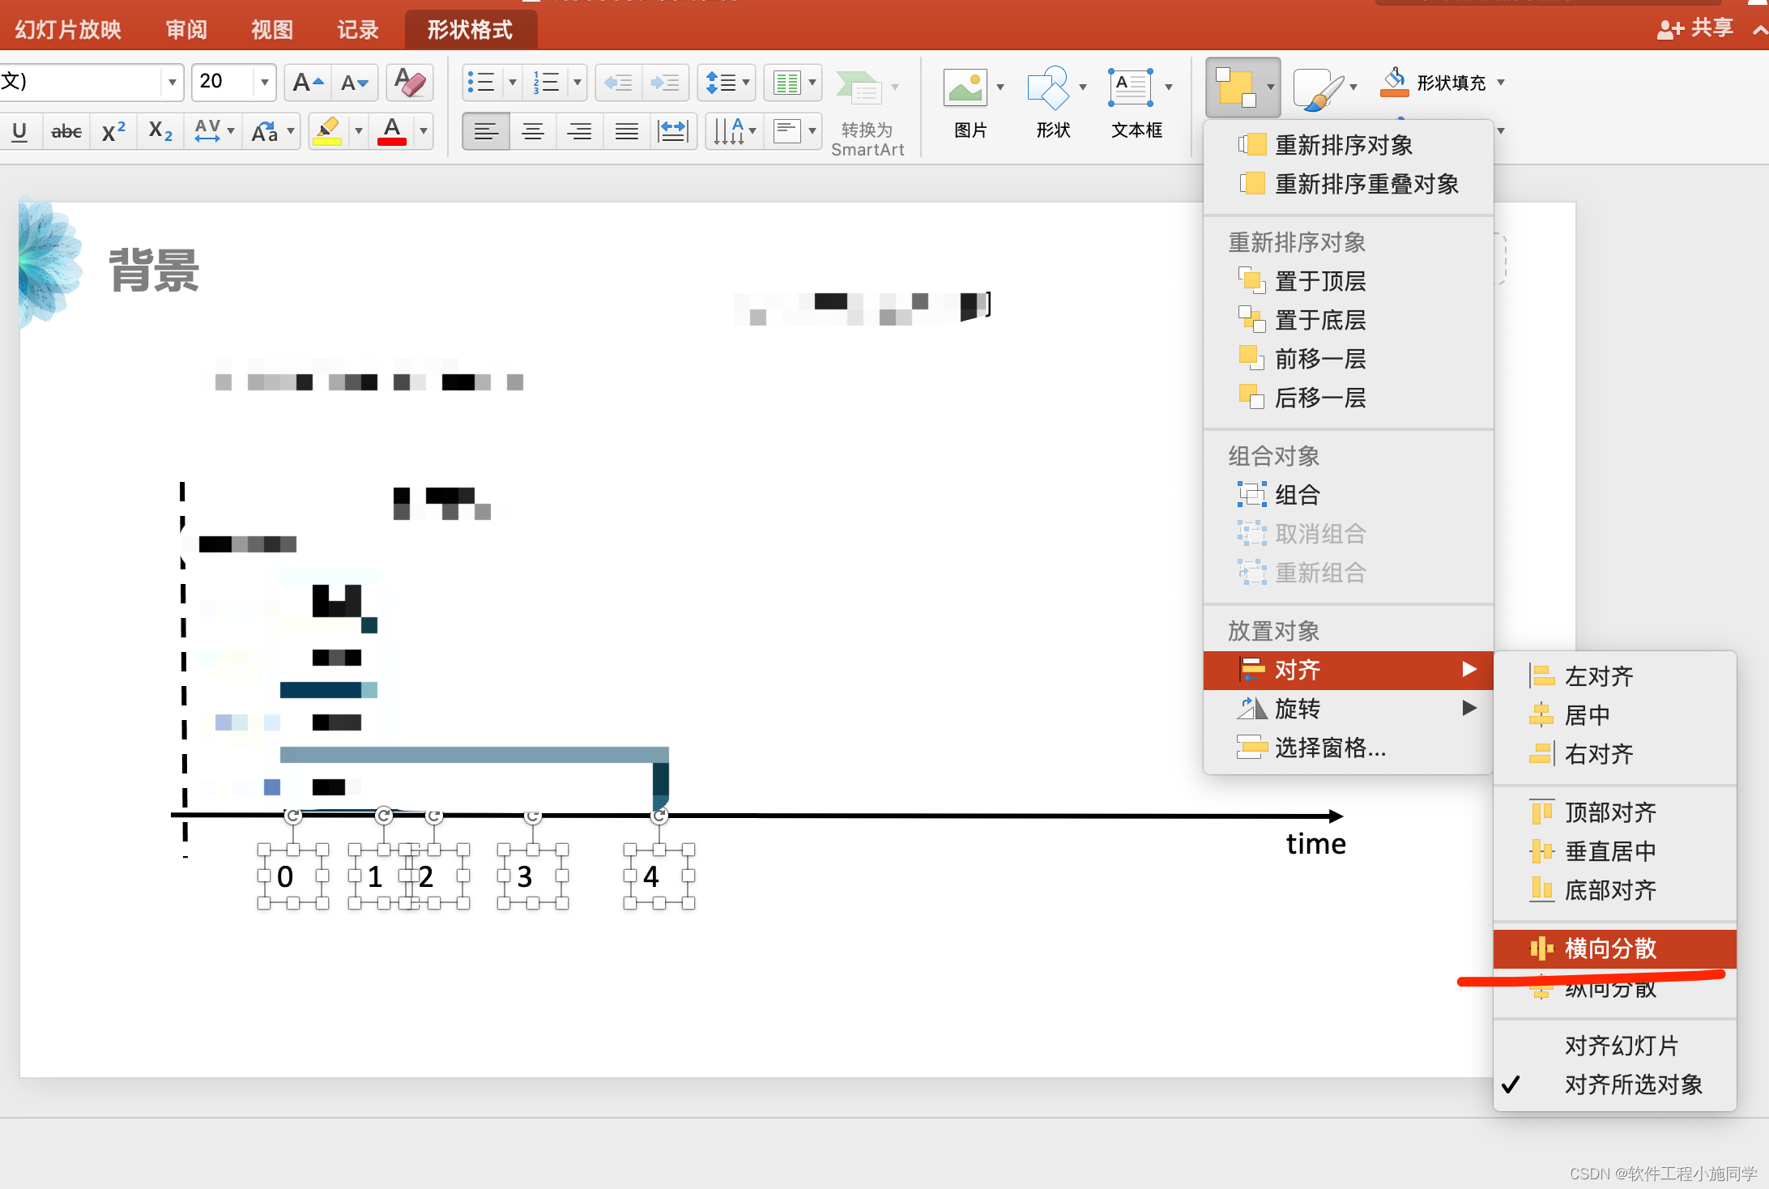Toggle underline formatting
Screen dimensions: 1769x1189
click(x=19, y=131)
